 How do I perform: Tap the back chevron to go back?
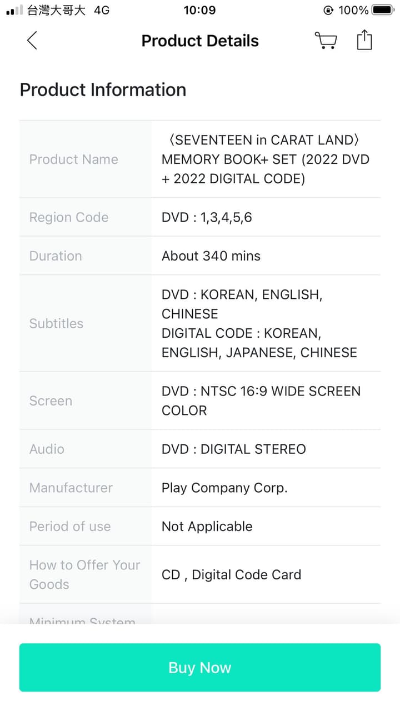(32, 40)
